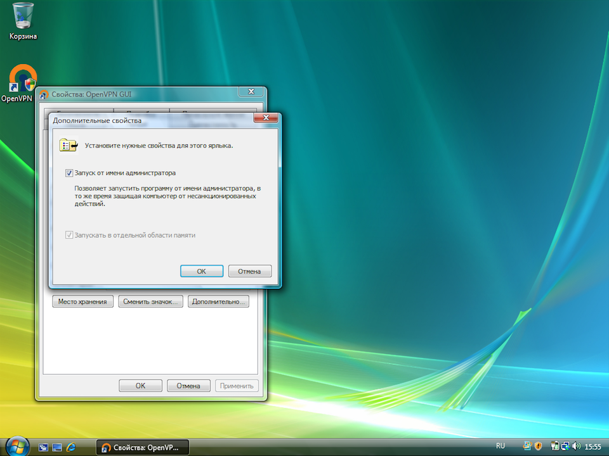Close the "Дополнительные свойства" dialog via red X
This screenshot has width=609, height=456.
point(266,118)
